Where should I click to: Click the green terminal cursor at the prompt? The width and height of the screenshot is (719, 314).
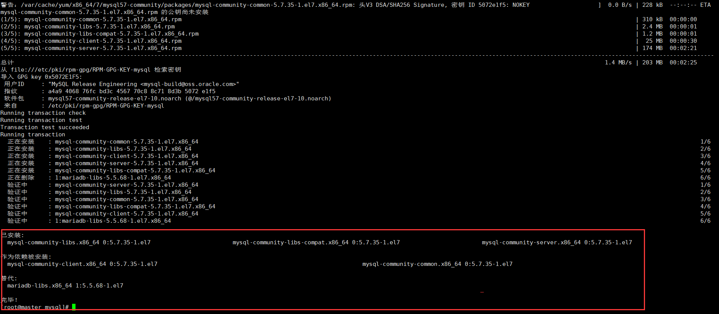pyautogui.click(x=74, y=307)
